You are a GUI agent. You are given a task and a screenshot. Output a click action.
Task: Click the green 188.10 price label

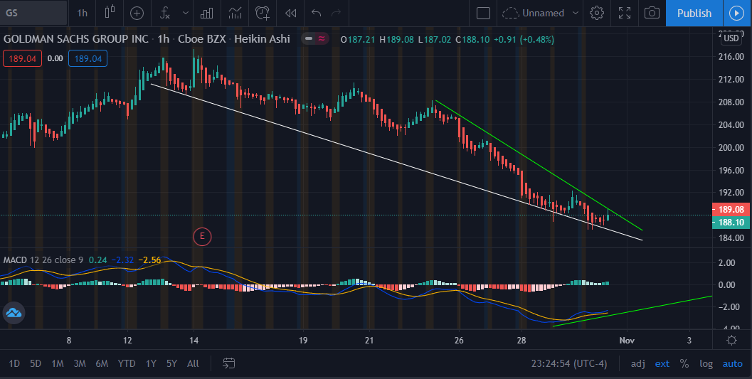tap(731, 223)
